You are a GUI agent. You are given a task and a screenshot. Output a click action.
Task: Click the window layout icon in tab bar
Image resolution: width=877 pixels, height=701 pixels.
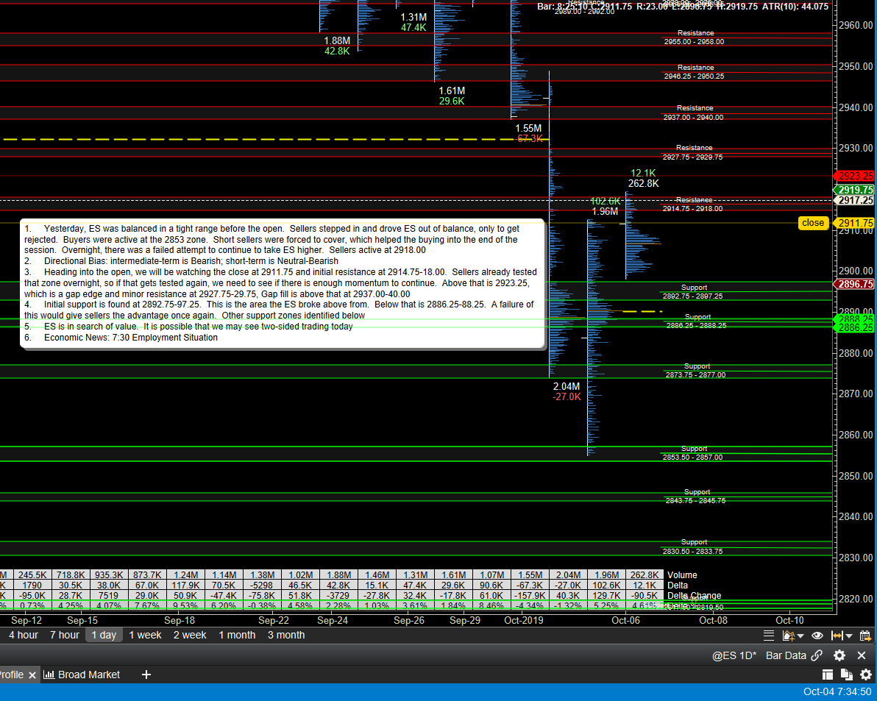pos(827,675)
